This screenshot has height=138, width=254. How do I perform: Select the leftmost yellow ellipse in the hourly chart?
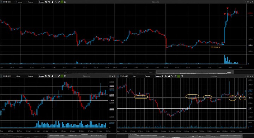coord(141,97)
